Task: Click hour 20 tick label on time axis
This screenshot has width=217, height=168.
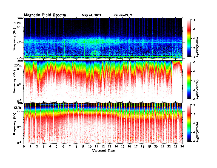Action: (x=156, y=147)
